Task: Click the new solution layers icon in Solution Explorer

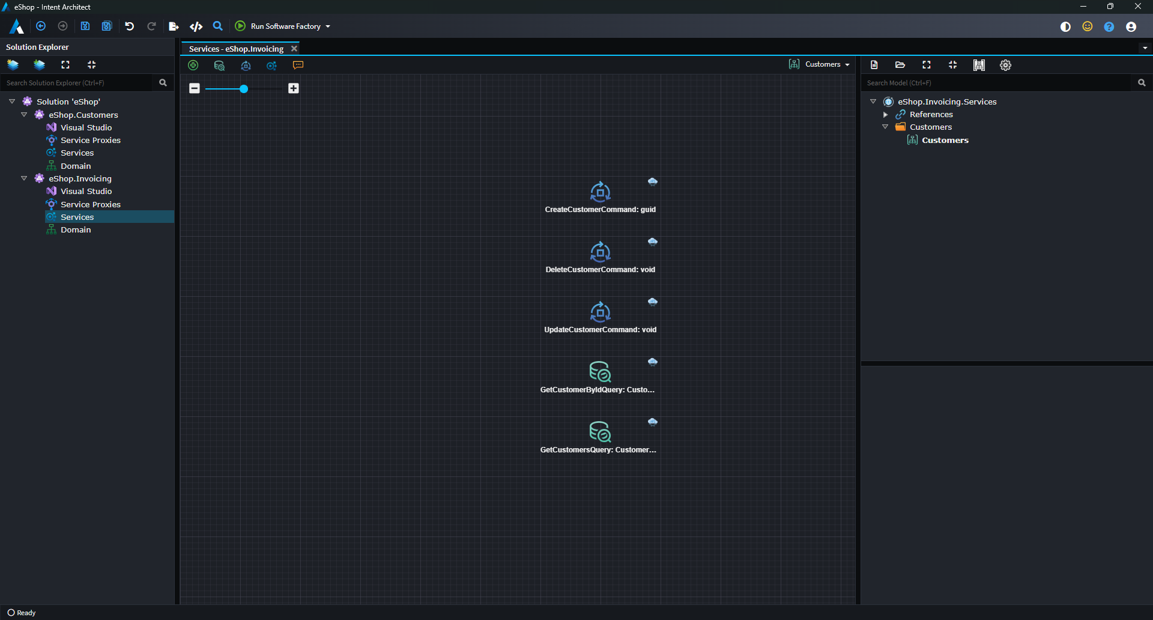Action: (x=13, y=64)
